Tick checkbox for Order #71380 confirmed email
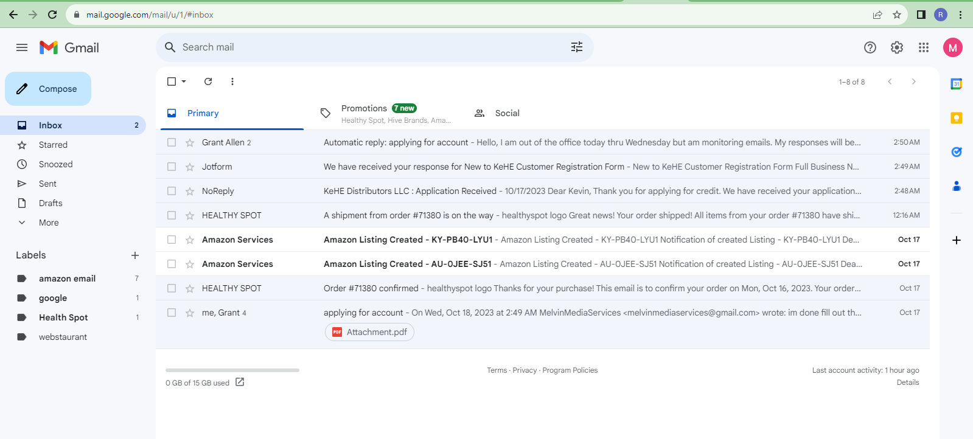 (172, 288)
